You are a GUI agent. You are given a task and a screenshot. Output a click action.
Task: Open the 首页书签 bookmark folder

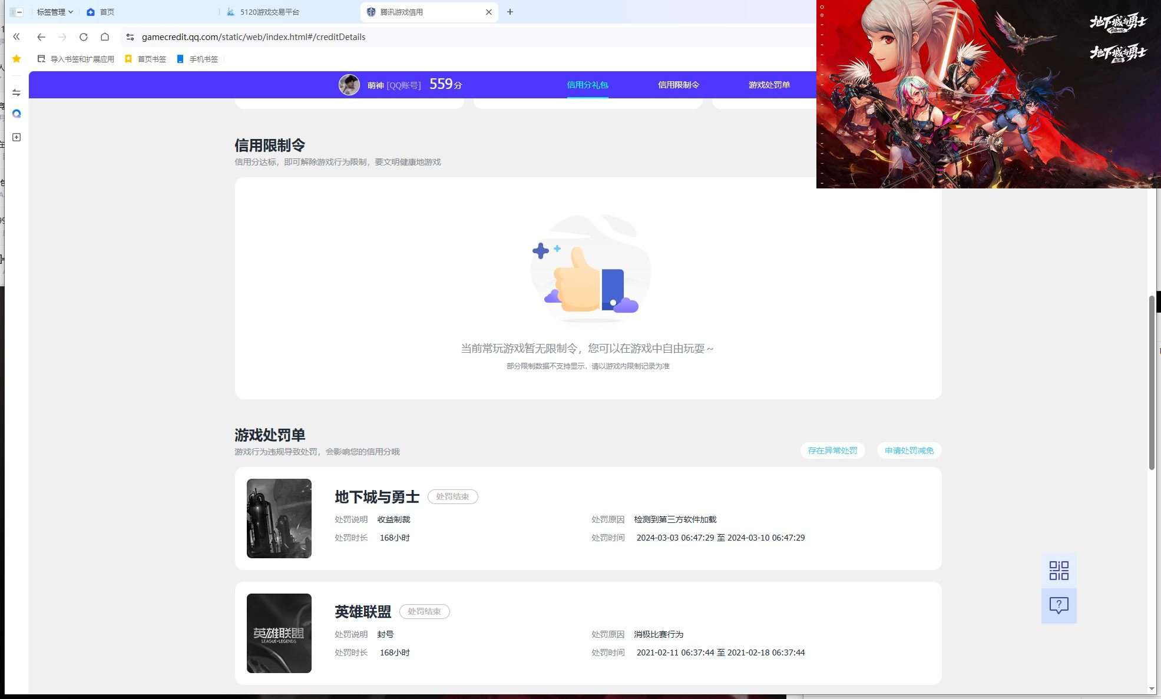tap(145, 59)
